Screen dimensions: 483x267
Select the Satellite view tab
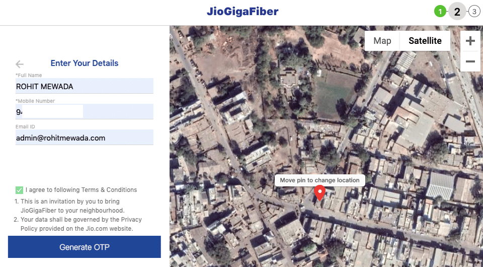click(425, 41)
